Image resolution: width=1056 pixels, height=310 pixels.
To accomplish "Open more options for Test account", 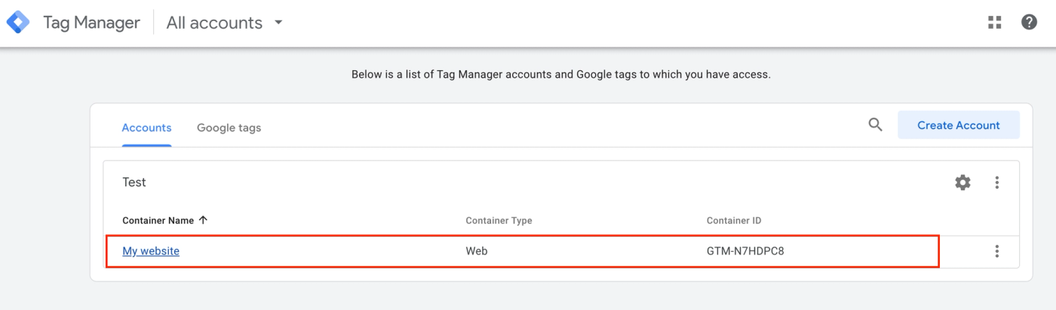I will (x=997, y=183).
